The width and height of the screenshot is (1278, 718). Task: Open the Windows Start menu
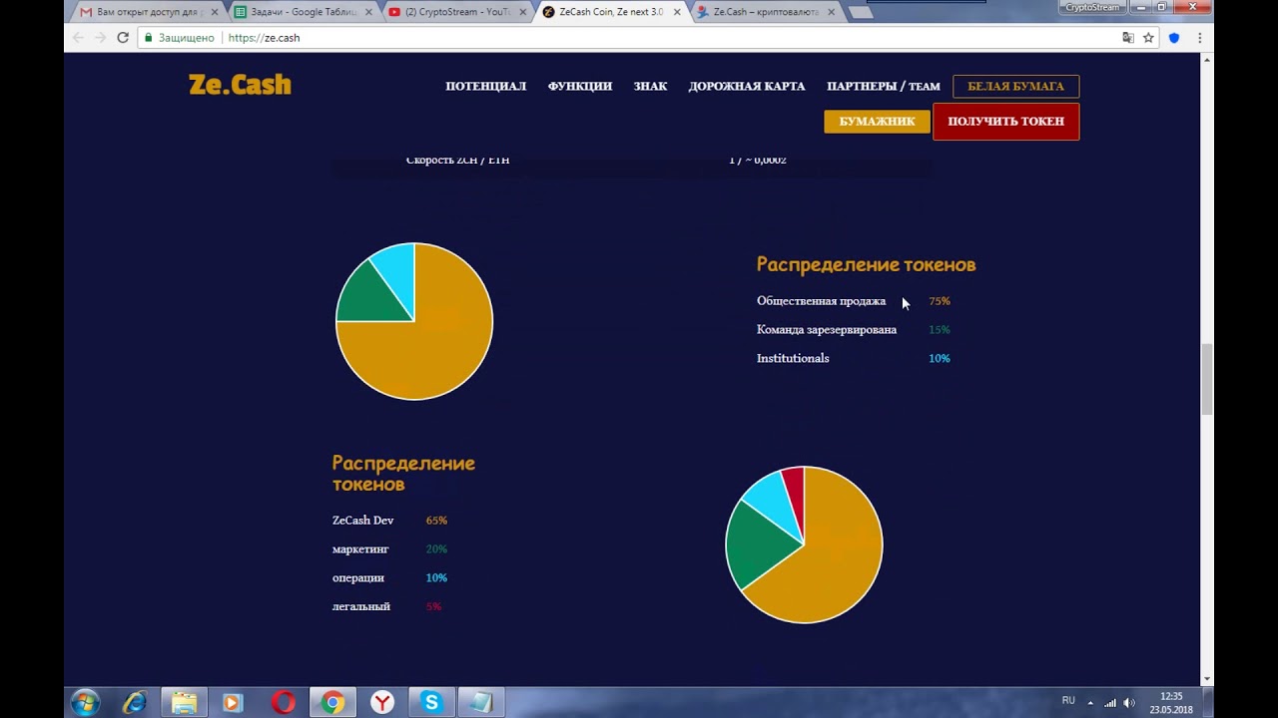[x=85, y=703]
